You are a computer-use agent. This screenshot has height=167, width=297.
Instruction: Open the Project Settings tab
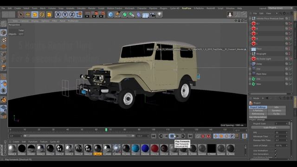258,107
